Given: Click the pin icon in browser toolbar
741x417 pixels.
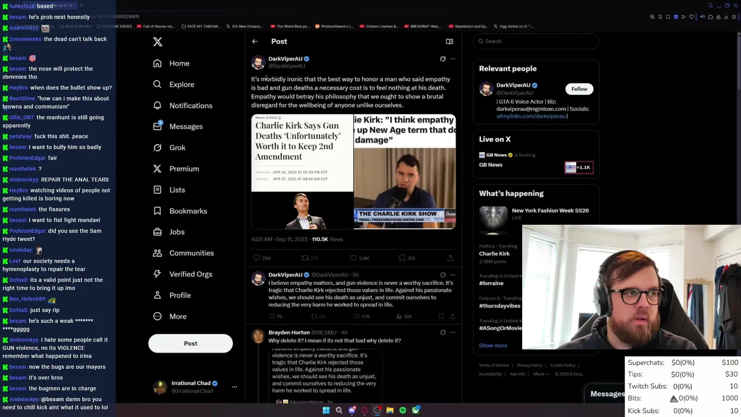Looking at the screenshot, I should pyautogui.click(x=660, y=17).
